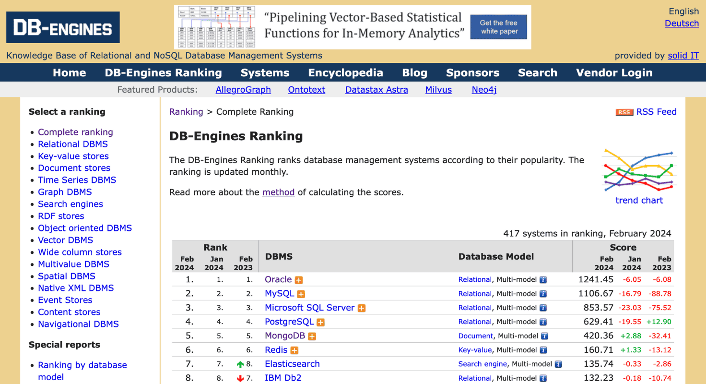Screen dimensions: 706x384
Task: Switch to the Blog tab
Action: (414, 72)
